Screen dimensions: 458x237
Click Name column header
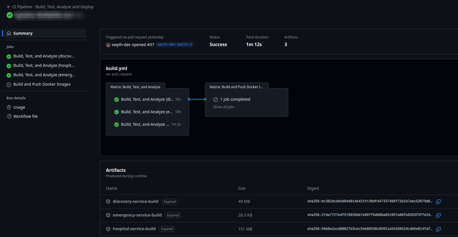tap(112, 188)
